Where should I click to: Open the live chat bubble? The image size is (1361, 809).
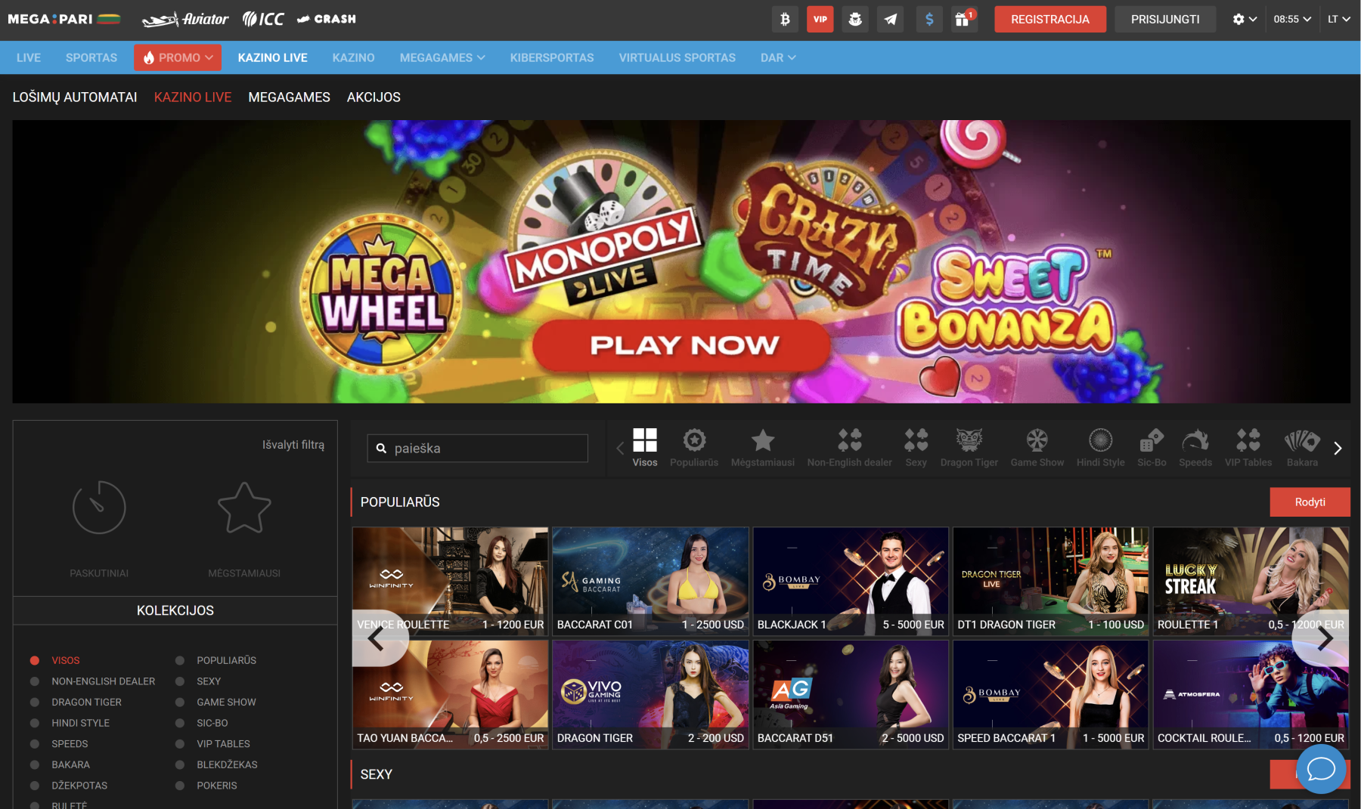pos(1321,769)
